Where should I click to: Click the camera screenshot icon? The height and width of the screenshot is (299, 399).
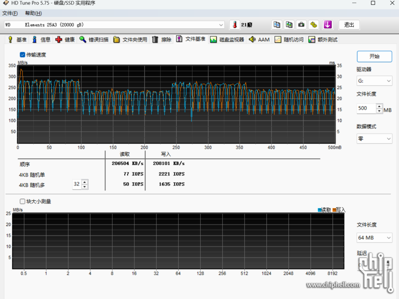pos(301,25)
